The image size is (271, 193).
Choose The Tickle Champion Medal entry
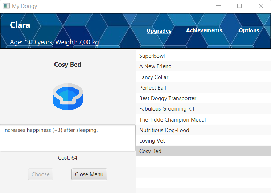tap(172, 120)
